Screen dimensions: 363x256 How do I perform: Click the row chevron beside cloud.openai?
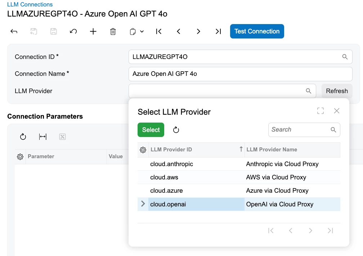click(x=143, y=204)
